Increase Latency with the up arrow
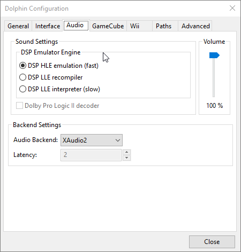241x252 pixels. [126, 152]
